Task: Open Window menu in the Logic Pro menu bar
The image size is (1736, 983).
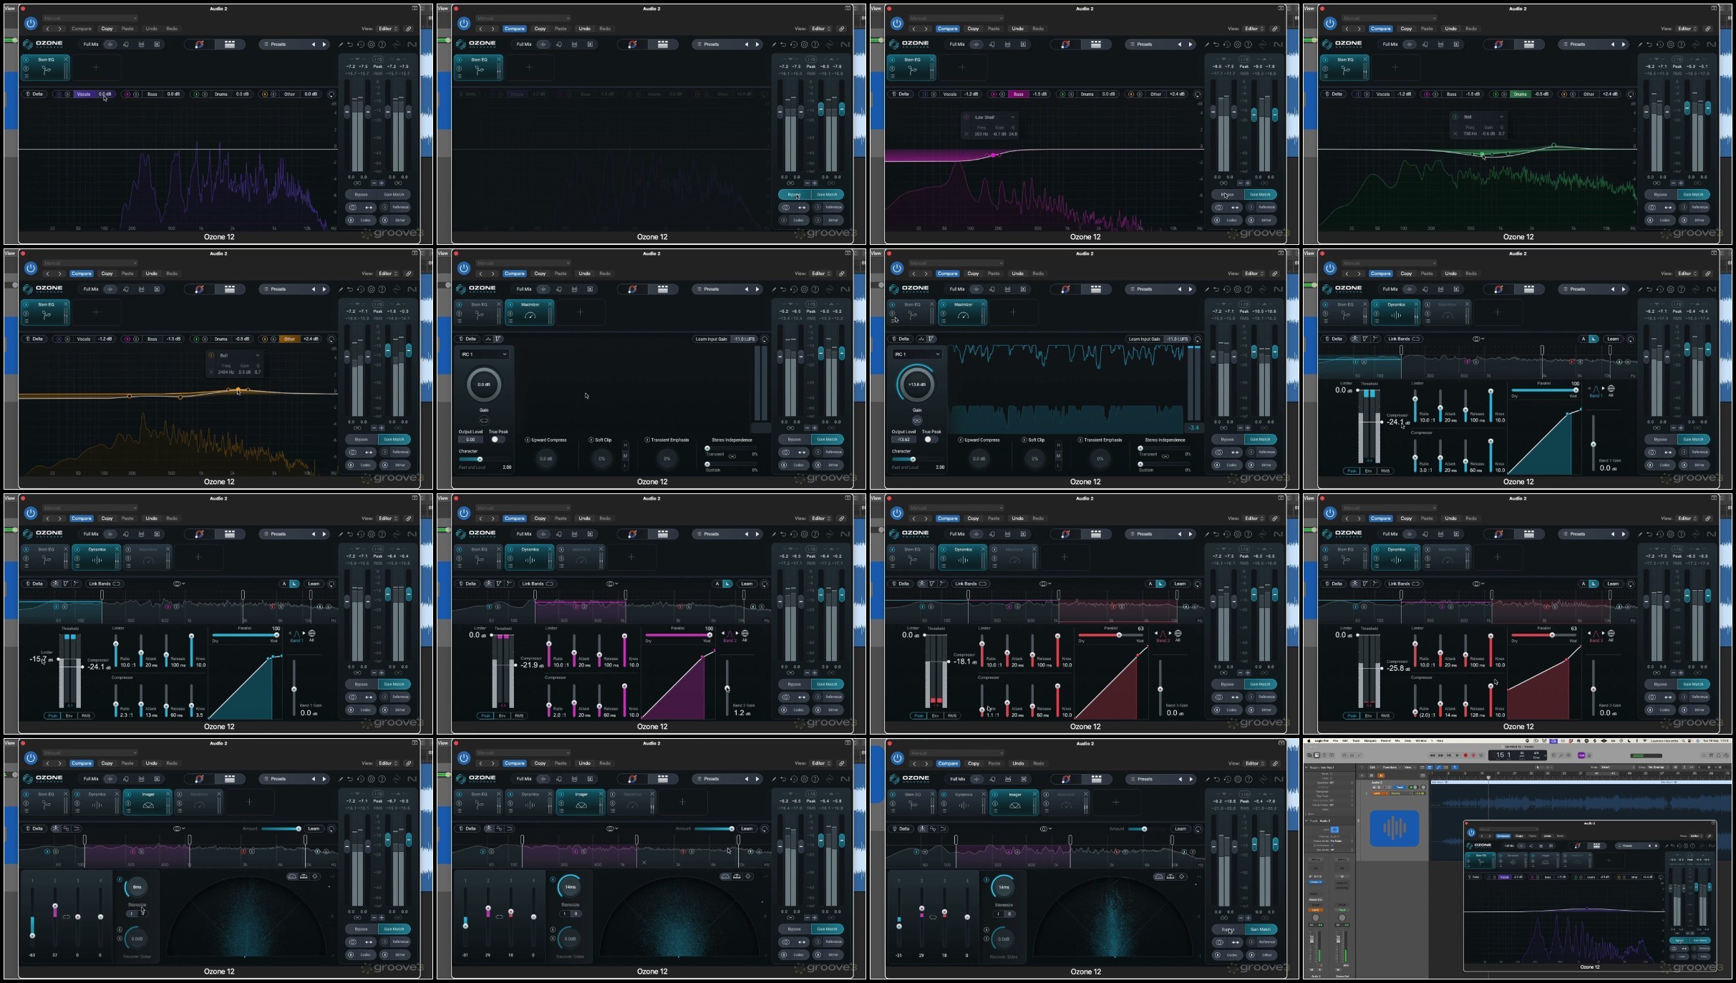Action: 1422,741
